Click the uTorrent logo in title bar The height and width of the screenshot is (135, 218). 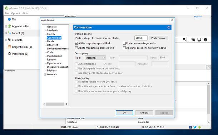[x=6, y=8]
